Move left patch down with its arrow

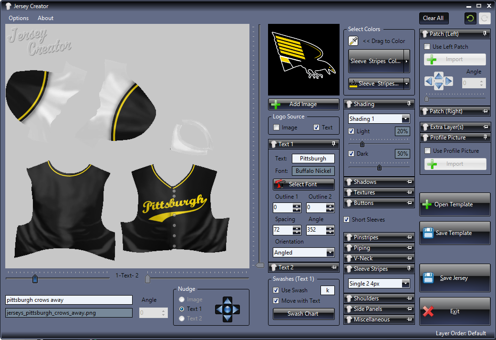coord(438,86)
